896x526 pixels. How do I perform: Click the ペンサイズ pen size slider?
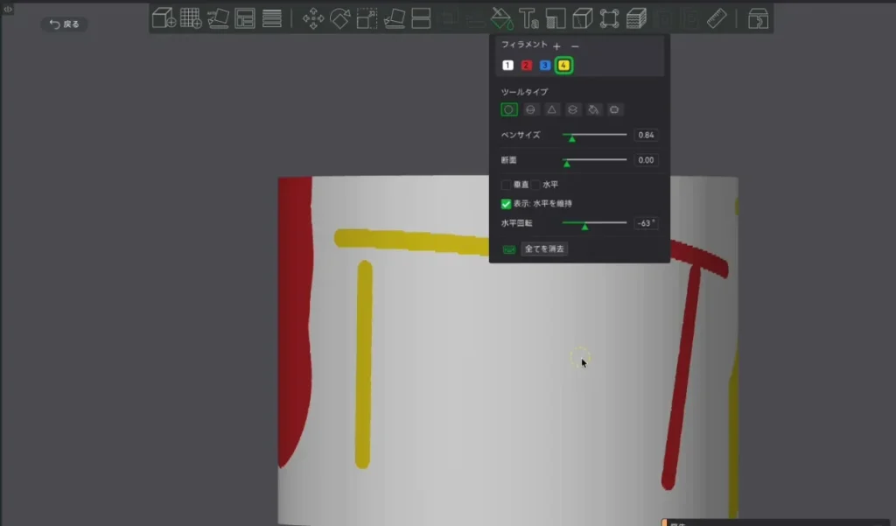[594, 135]
